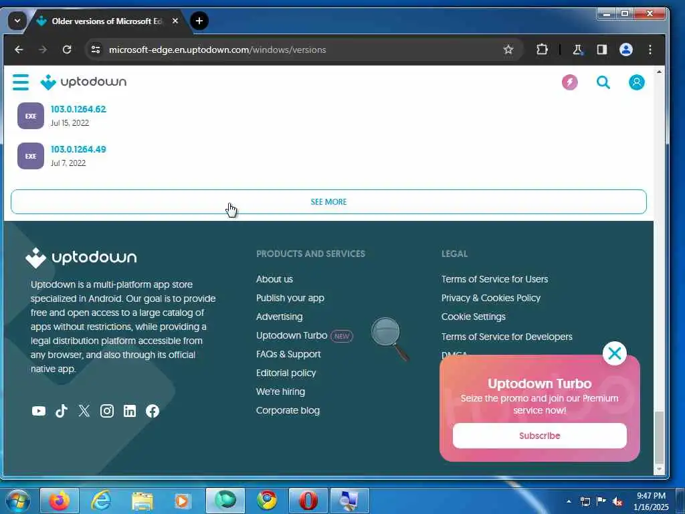Open the Uptodown user account icon
Screen dimensions: 685x514
click(637, 82)
